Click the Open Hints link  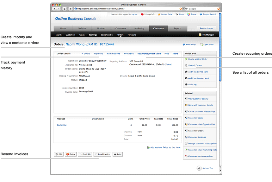click(208, 45)
